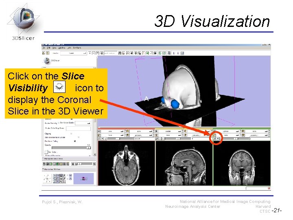Toggle the Scalar Visibility checkbox
Screen dimensions: 293x220
pos(59,123)
